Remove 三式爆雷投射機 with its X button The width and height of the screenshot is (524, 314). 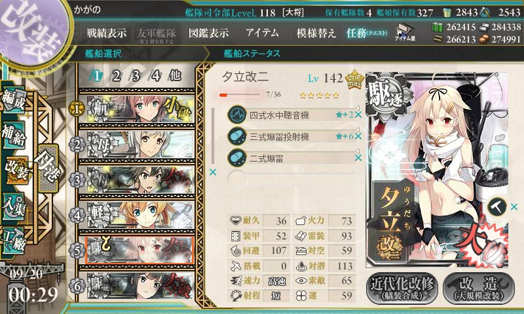point(358,136)
